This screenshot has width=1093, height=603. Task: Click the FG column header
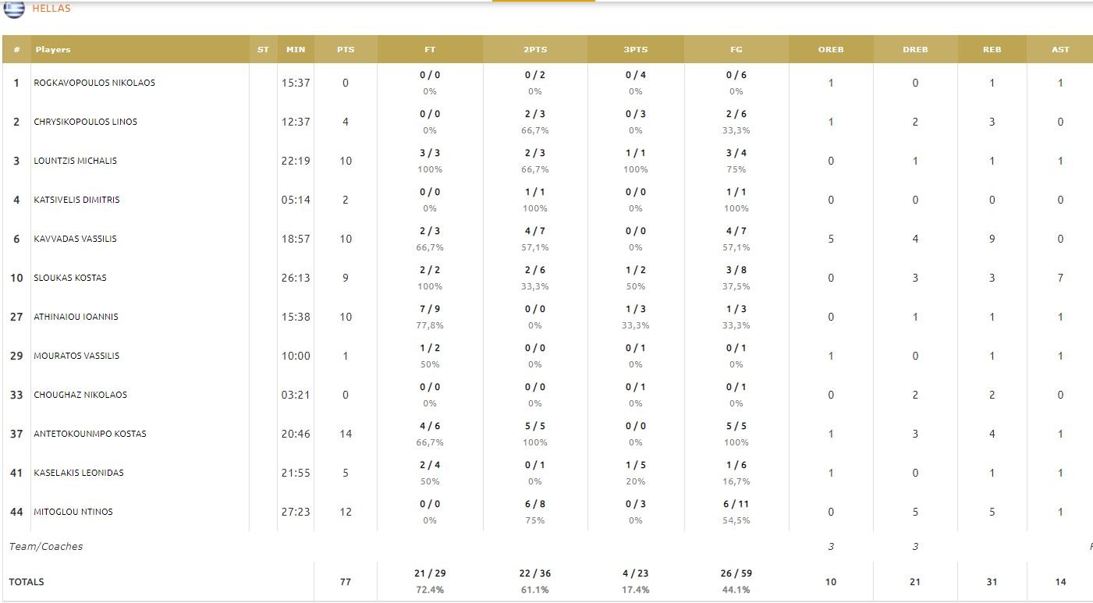pyautogui.click(x=736, y=49)
